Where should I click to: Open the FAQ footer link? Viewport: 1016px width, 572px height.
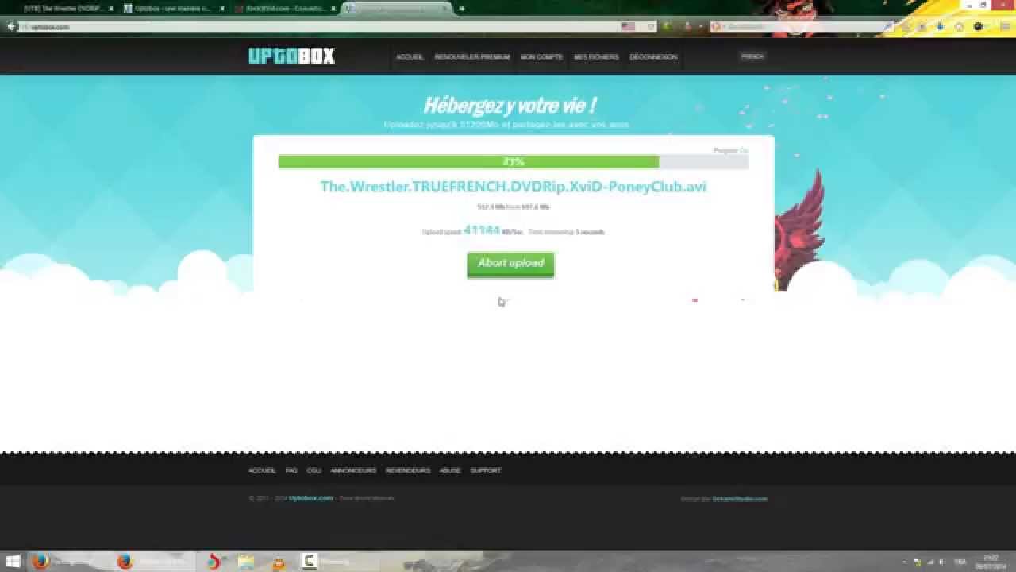point(291,470)
